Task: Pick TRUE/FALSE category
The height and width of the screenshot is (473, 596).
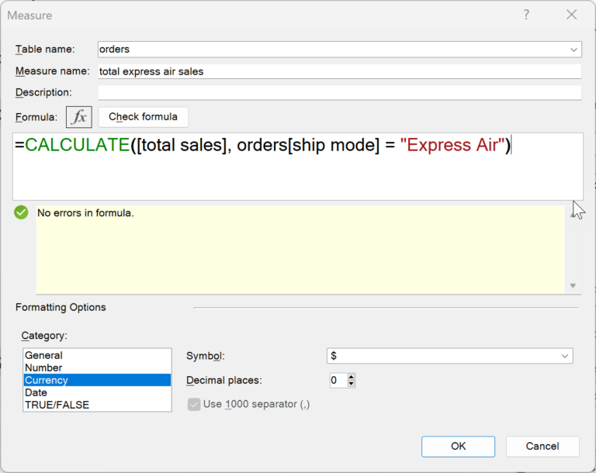Action: 57,405
